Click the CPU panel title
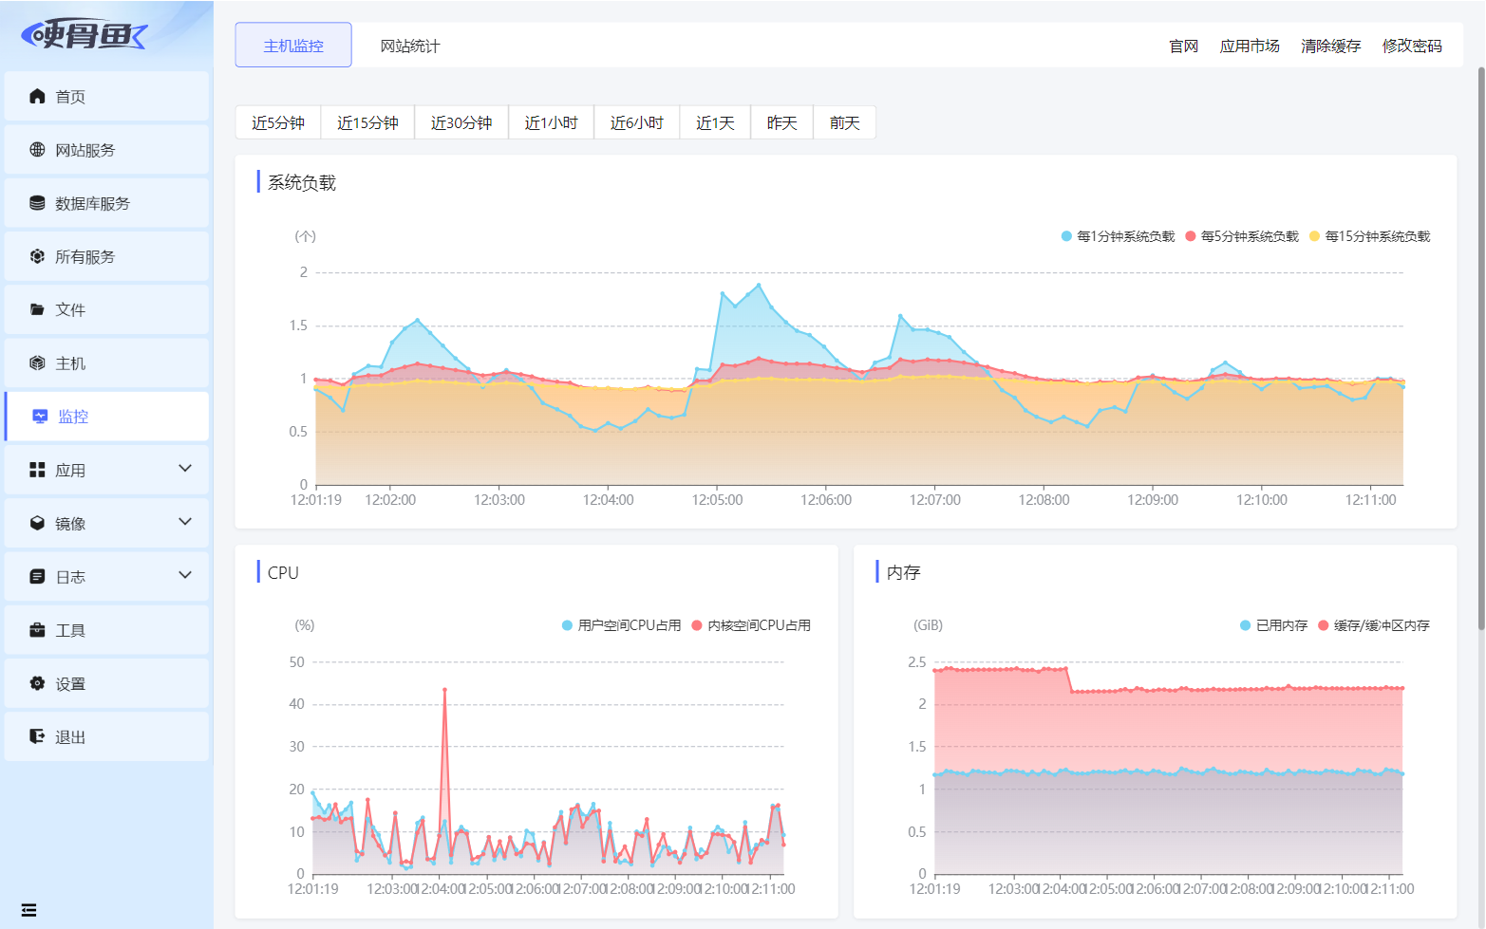Viewport: 1486px width, 929px height. 283,572
